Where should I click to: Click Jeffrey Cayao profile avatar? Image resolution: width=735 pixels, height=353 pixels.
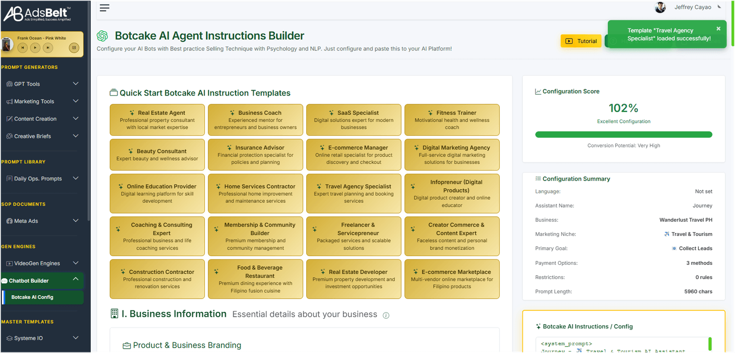[661, 7]
